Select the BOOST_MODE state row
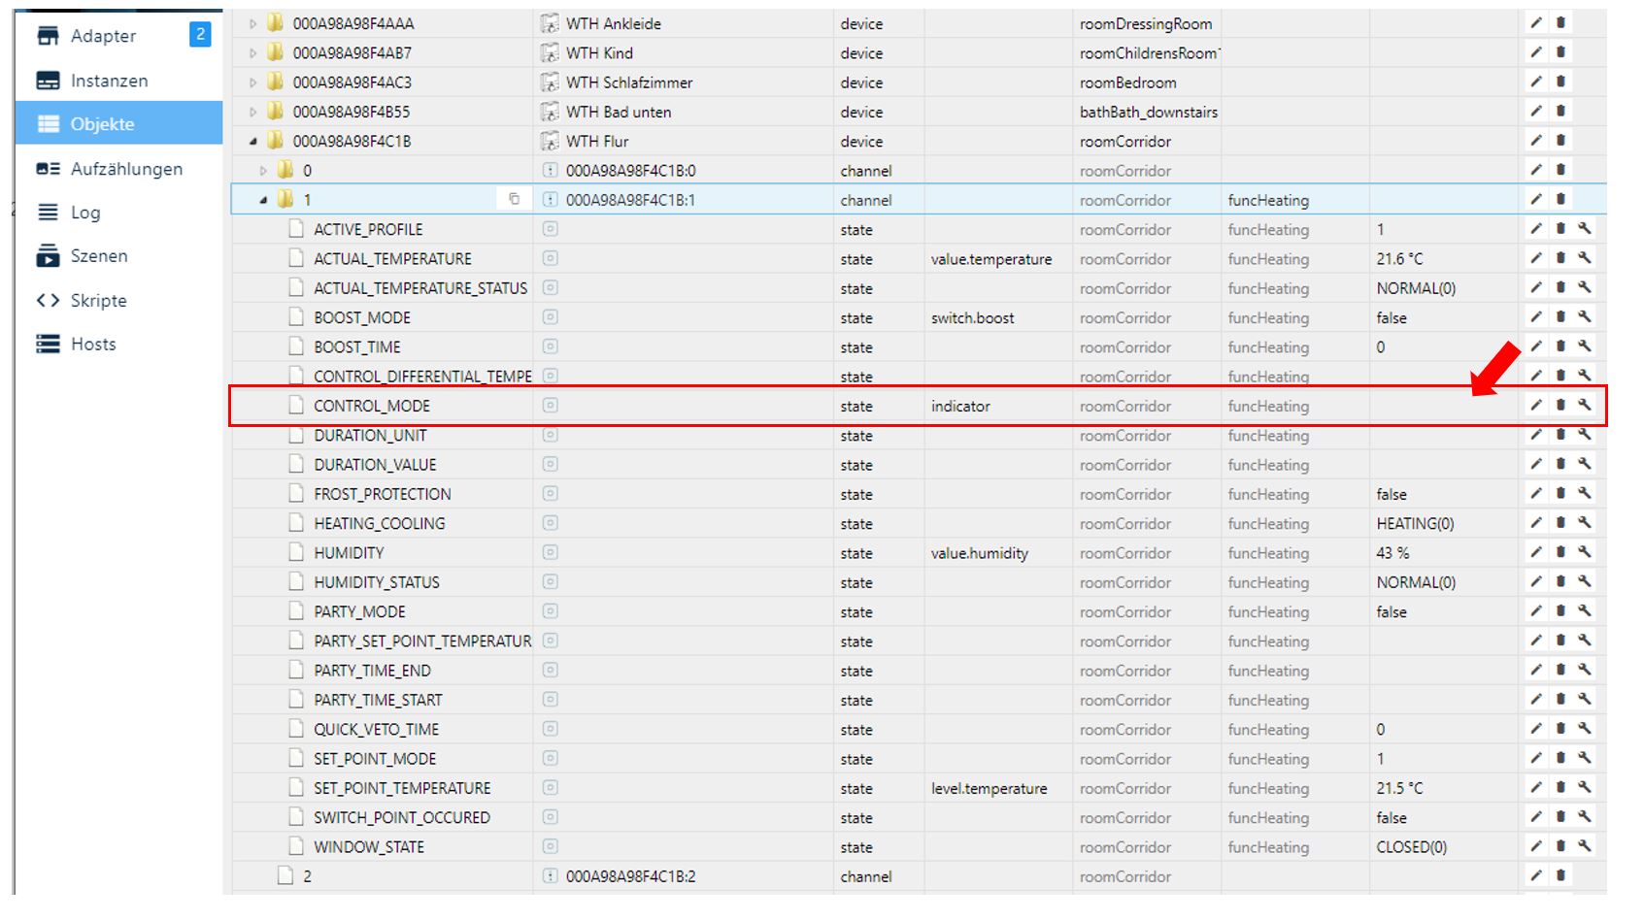The image size is (1644, 921). tap(362, 317)
